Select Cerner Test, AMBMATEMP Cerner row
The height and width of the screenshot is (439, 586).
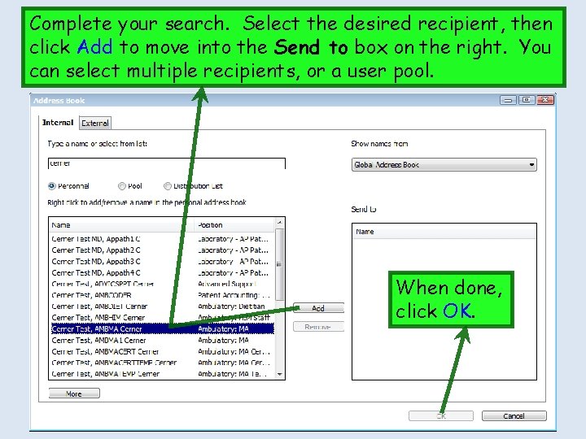point(162,374)
